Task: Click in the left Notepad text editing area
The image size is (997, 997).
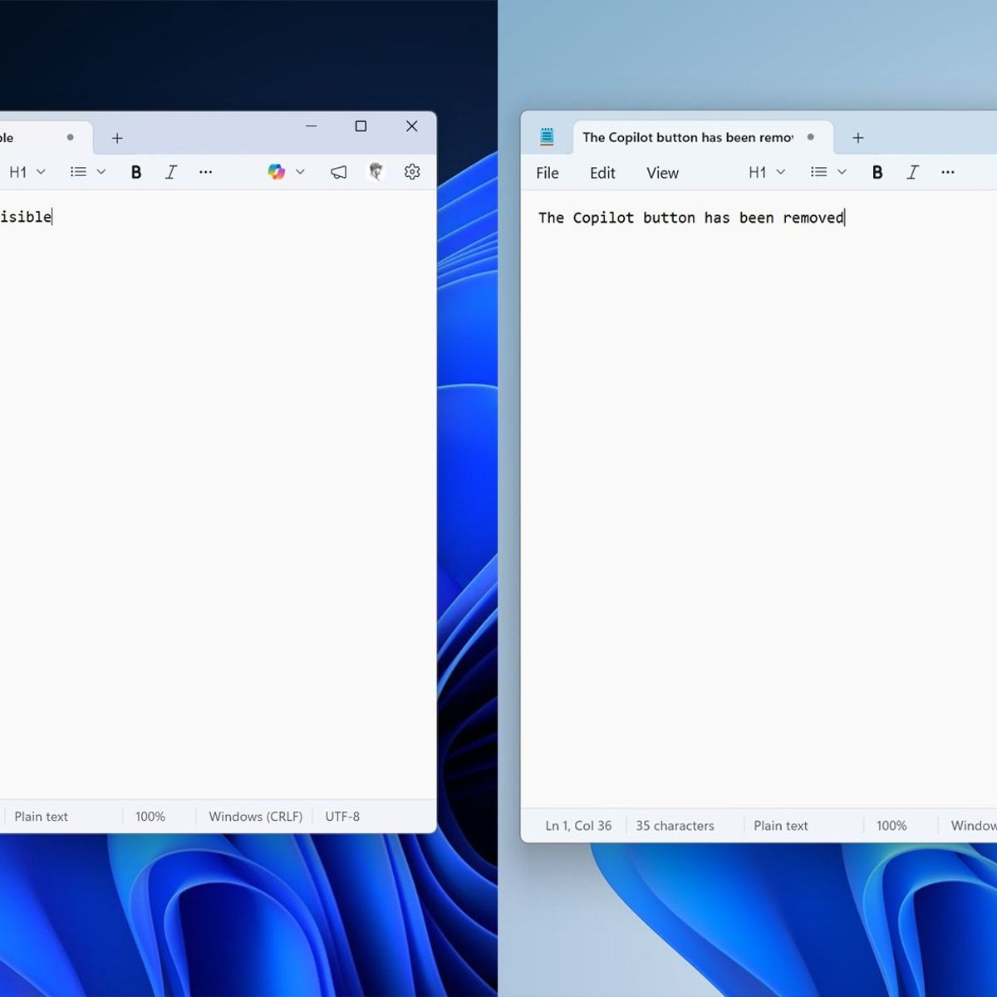Action: [x=218, y=494]
